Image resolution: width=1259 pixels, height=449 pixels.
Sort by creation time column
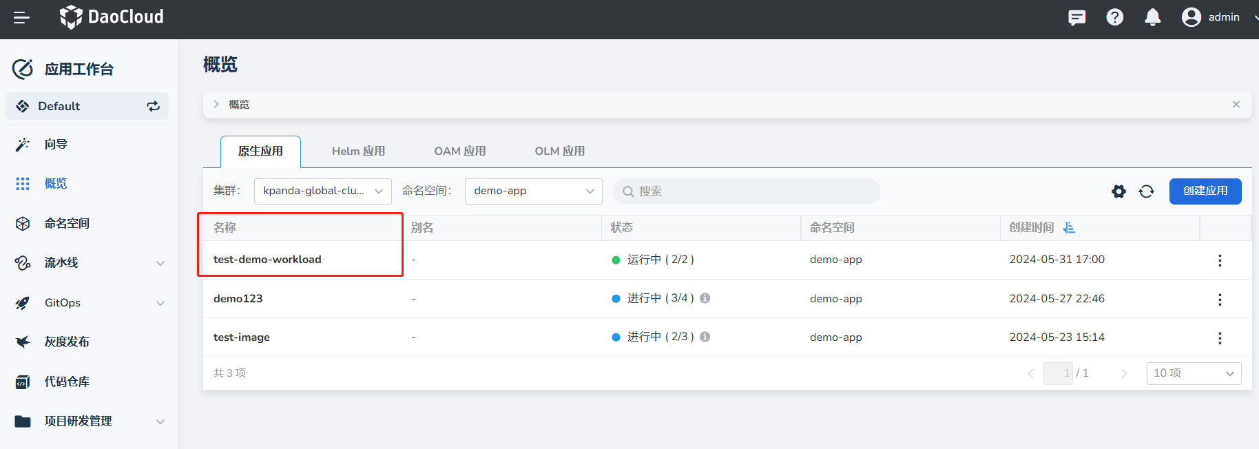[1068, 228]
